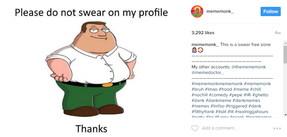
Task: Visit the @thememesmonk account link
Action: pos(248,67)
